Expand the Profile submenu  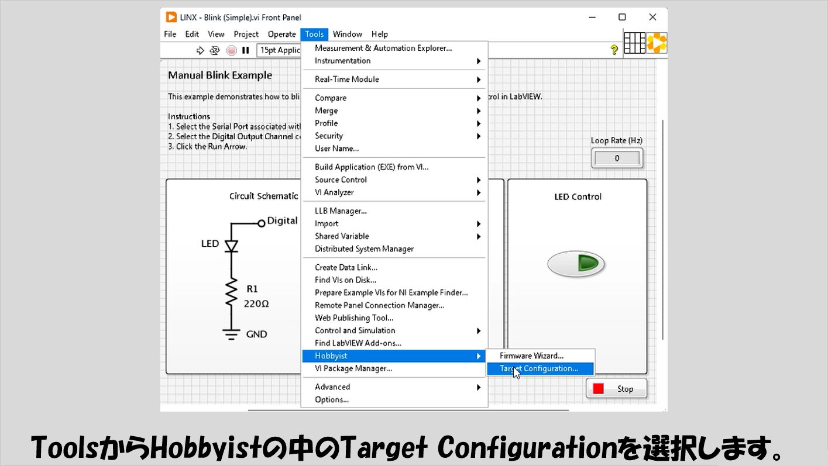tap(394, 123)
